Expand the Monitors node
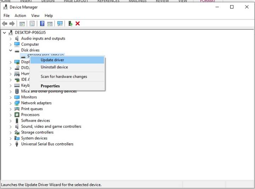 pos(11,97)
